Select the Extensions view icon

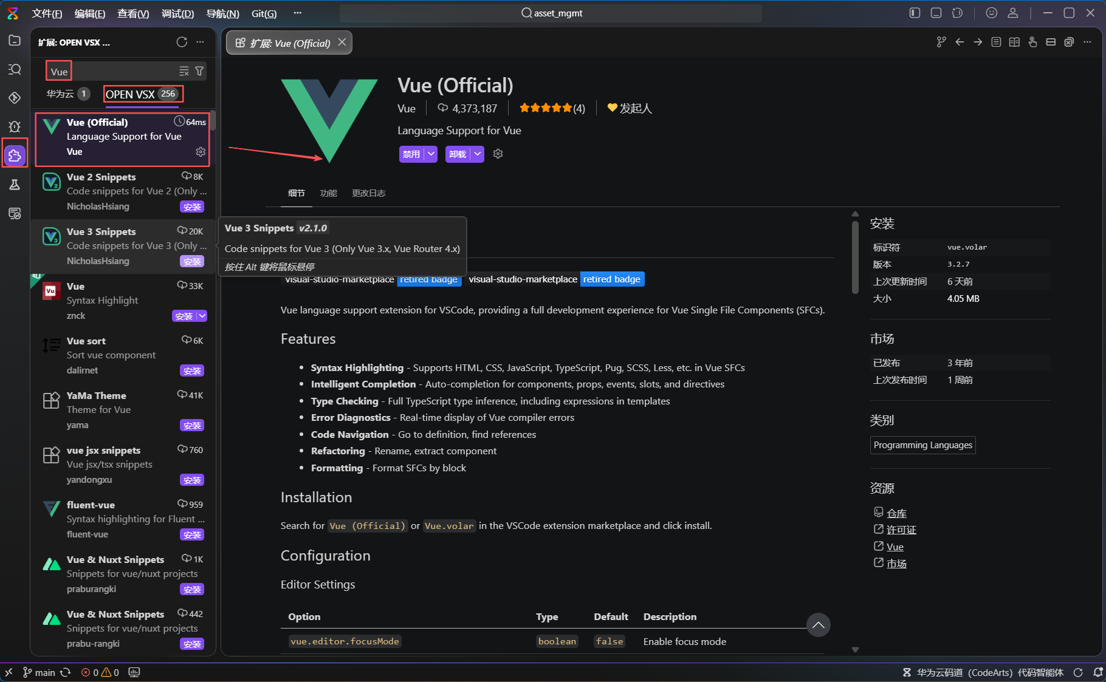click(15, 156)
